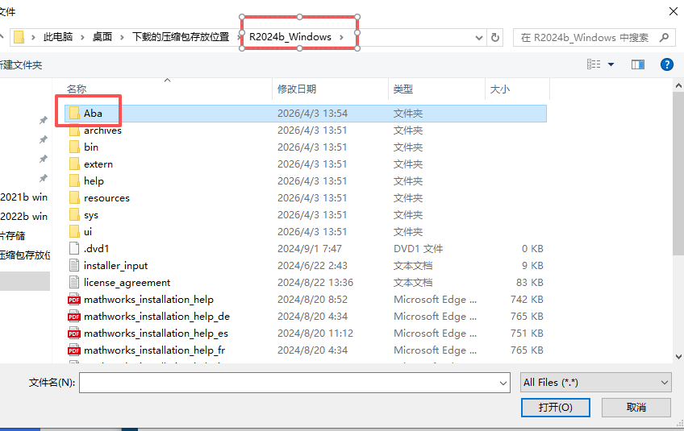
Task: Expand chevron after 桌面 in path
Action: pos(122,38)
